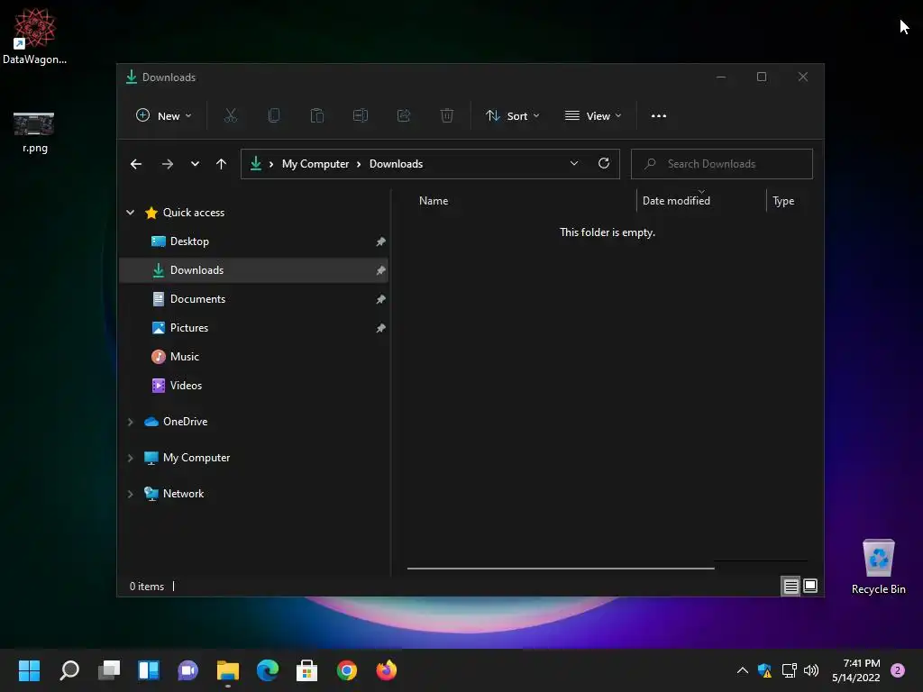Click the Share icon in toolbar
The height and width of the screenshot is (692, 923).
(x=403, y=116)
